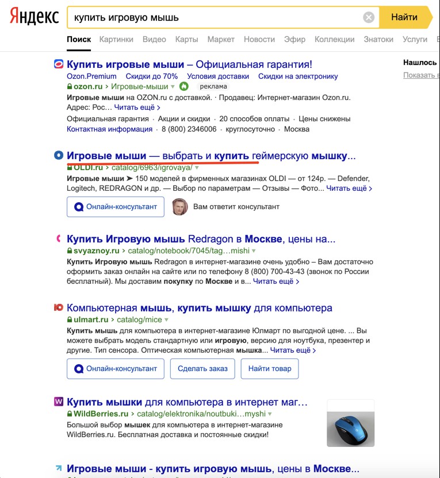Viewport: 440px width, 478px height.
Task: Click the catalog/mice breadcrumb link
Action: click(x=139, y=320)
